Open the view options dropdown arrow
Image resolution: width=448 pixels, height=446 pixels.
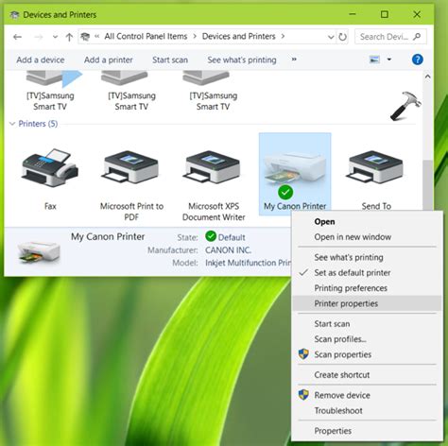pos(389,60)
